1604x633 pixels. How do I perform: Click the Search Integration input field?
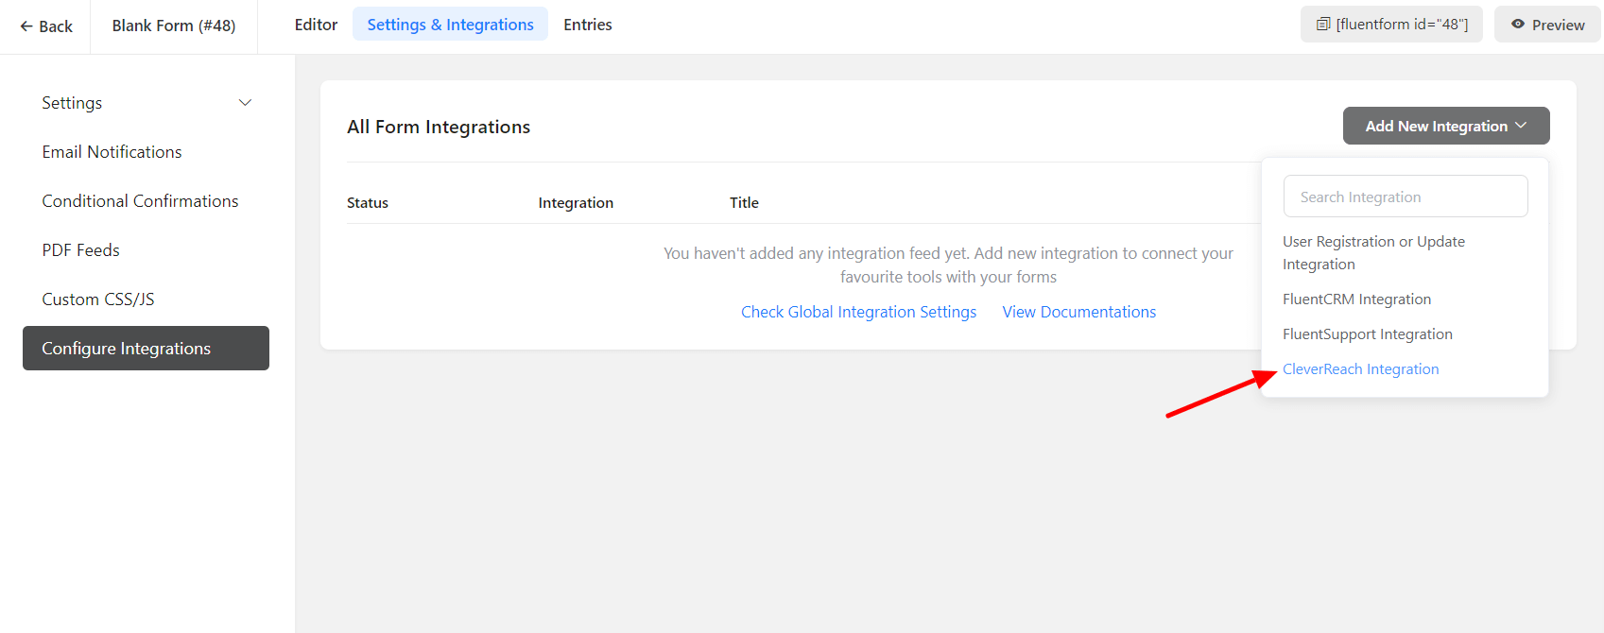1405,197
